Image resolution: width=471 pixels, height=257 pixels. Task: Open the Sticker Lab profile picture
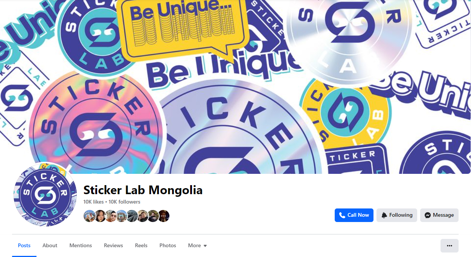pos(45,195)
